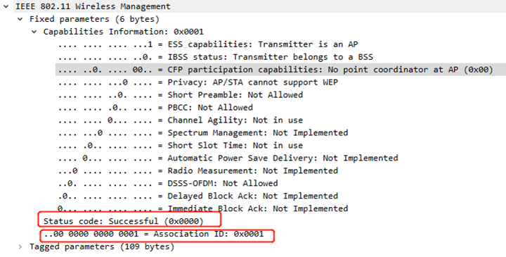506x257 pixels.
Task: Select the Short Slot Time row
Action: (x=181, y=146)
